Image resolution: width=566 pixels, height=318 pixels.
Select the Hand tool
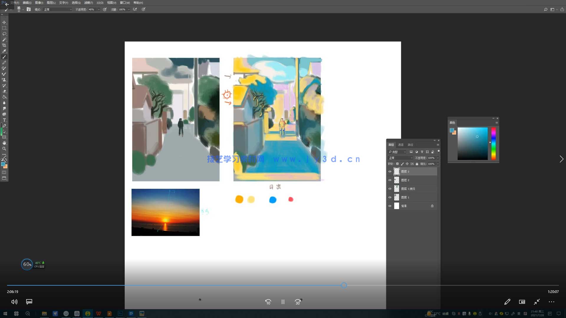pos(4,143)
